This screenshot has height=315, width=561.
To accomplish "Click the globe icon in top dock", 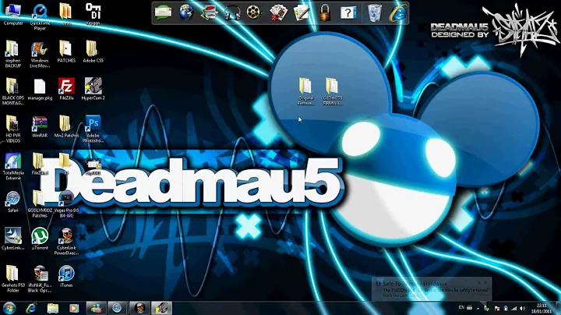I will click(x=186, y=13).
